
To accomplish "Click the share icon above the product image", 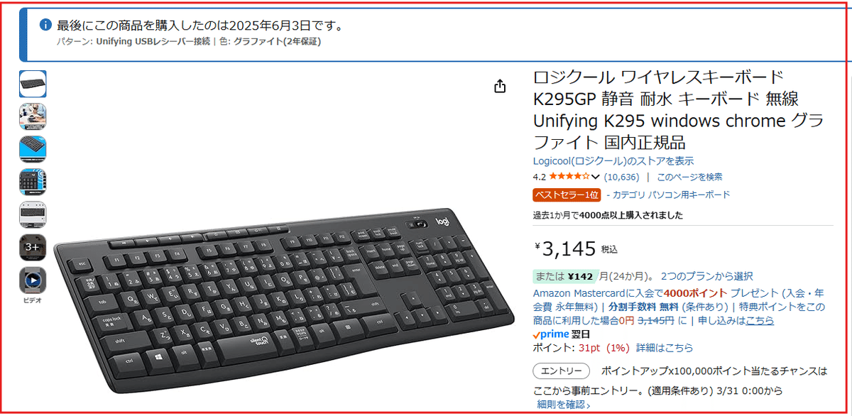I will pos(500,87).
